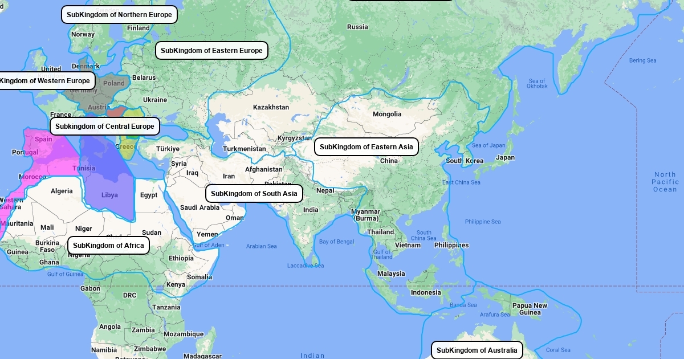Screen dimensions: 684x359
Task: Click the Algeria map label
Action: click(62, 191)
